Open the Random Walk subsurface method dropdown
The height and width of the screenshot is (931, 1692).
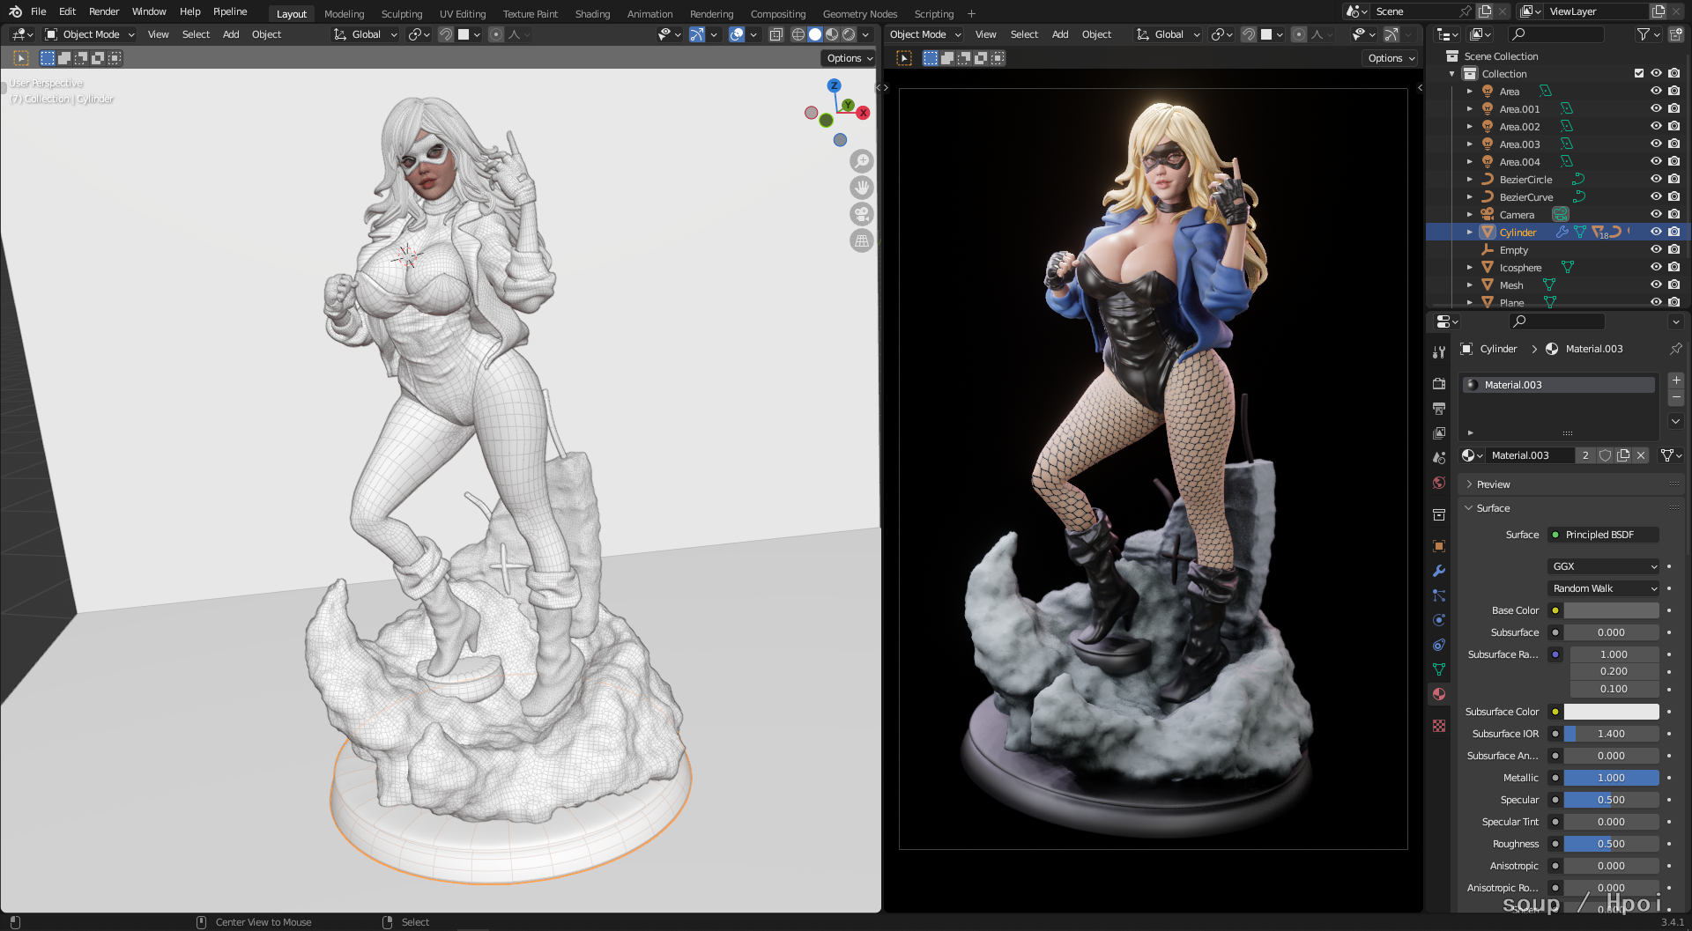[x=1604, y=588]
